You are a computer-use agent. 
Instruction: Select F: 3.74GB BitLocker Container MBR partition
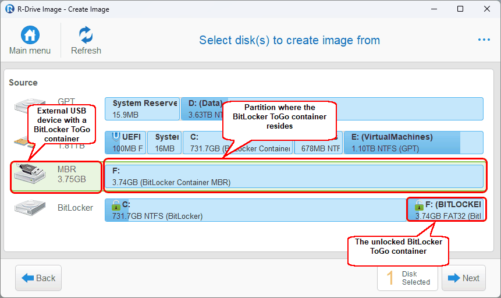tap(294, 176)
